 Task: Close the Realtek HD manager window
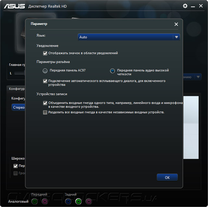201,6
